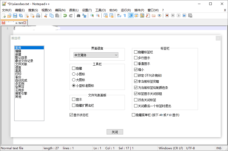The width and height of the screenshot is (228, 151).
Task: Click the New file toolbar icon
Action: (4, 16)
